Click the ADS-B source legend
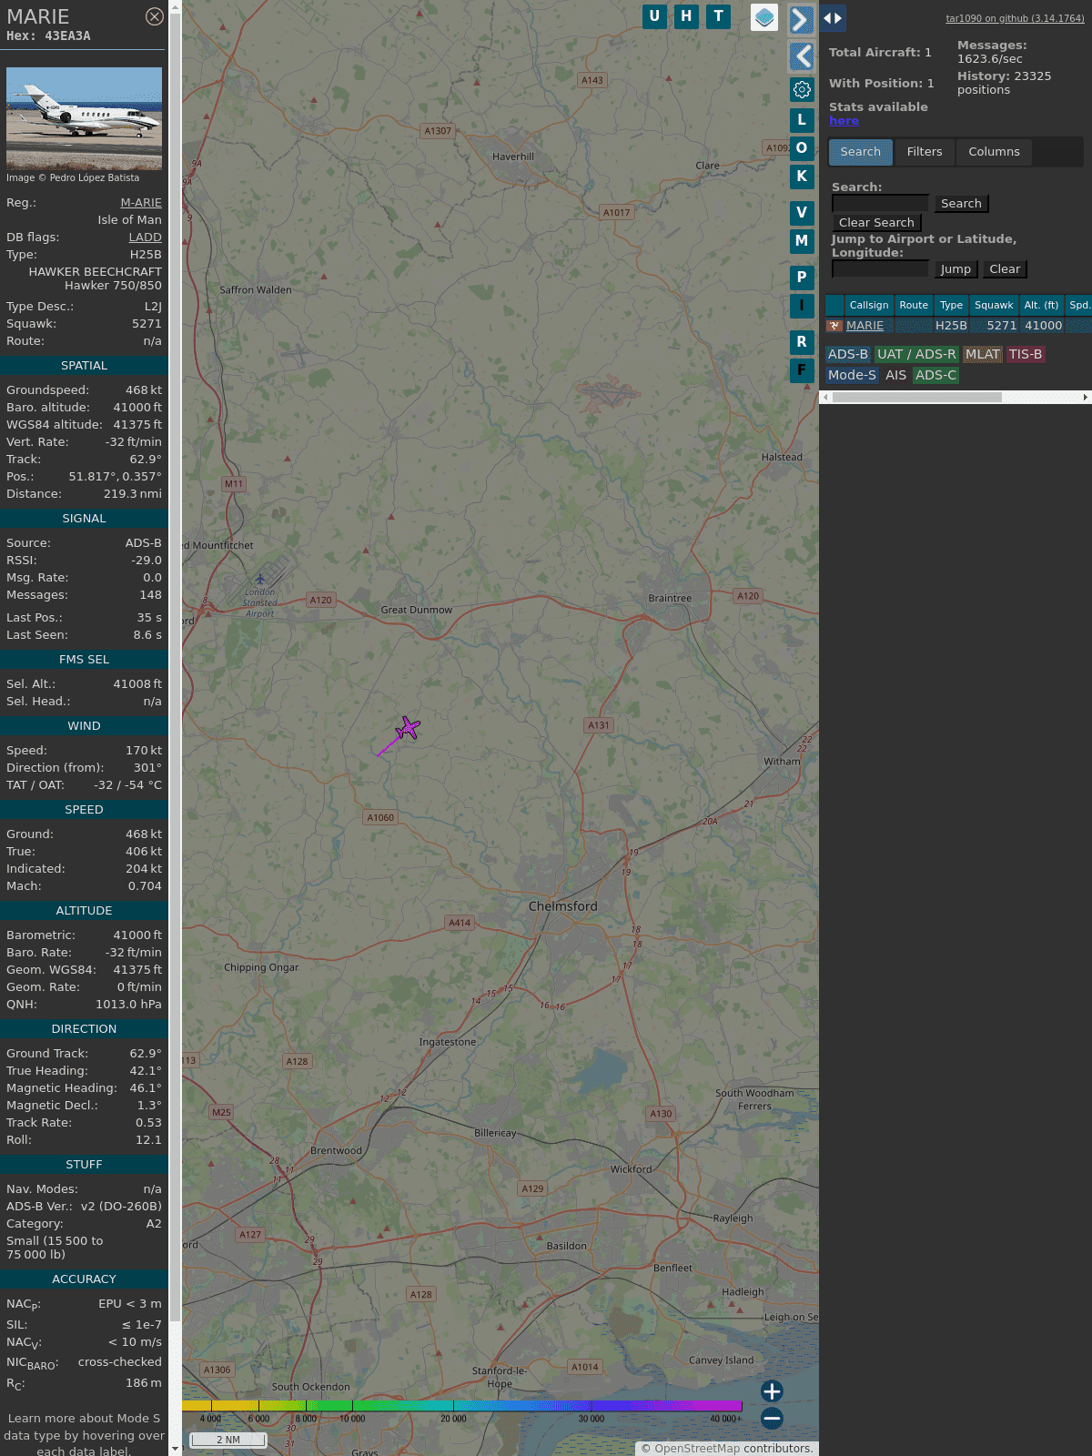1092x1456 pixels. 848,355
